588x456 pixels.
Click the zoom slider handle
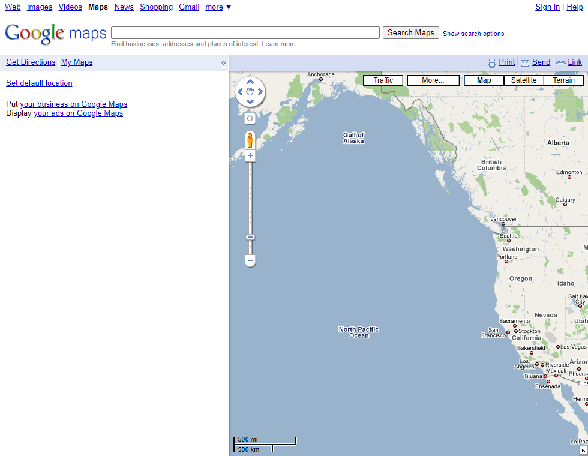coord(250,237)
